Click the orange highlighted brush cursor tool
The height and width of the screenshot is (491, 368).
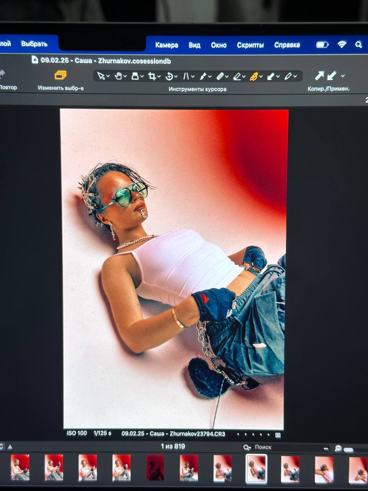click(x=254, y=77)
